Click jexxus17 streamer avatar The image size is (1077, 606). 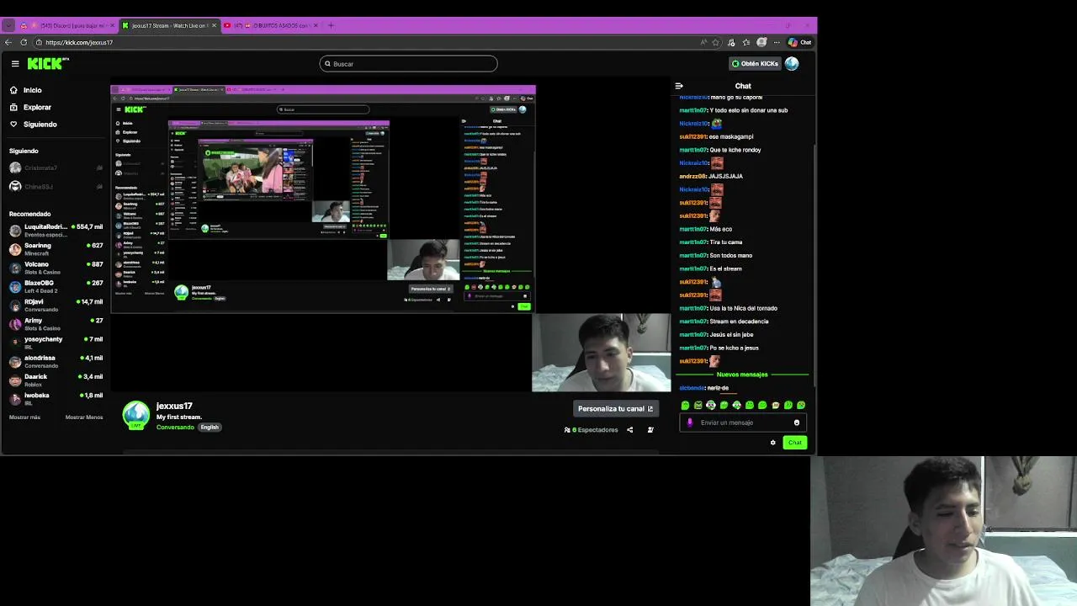click(x=136, y=415)
